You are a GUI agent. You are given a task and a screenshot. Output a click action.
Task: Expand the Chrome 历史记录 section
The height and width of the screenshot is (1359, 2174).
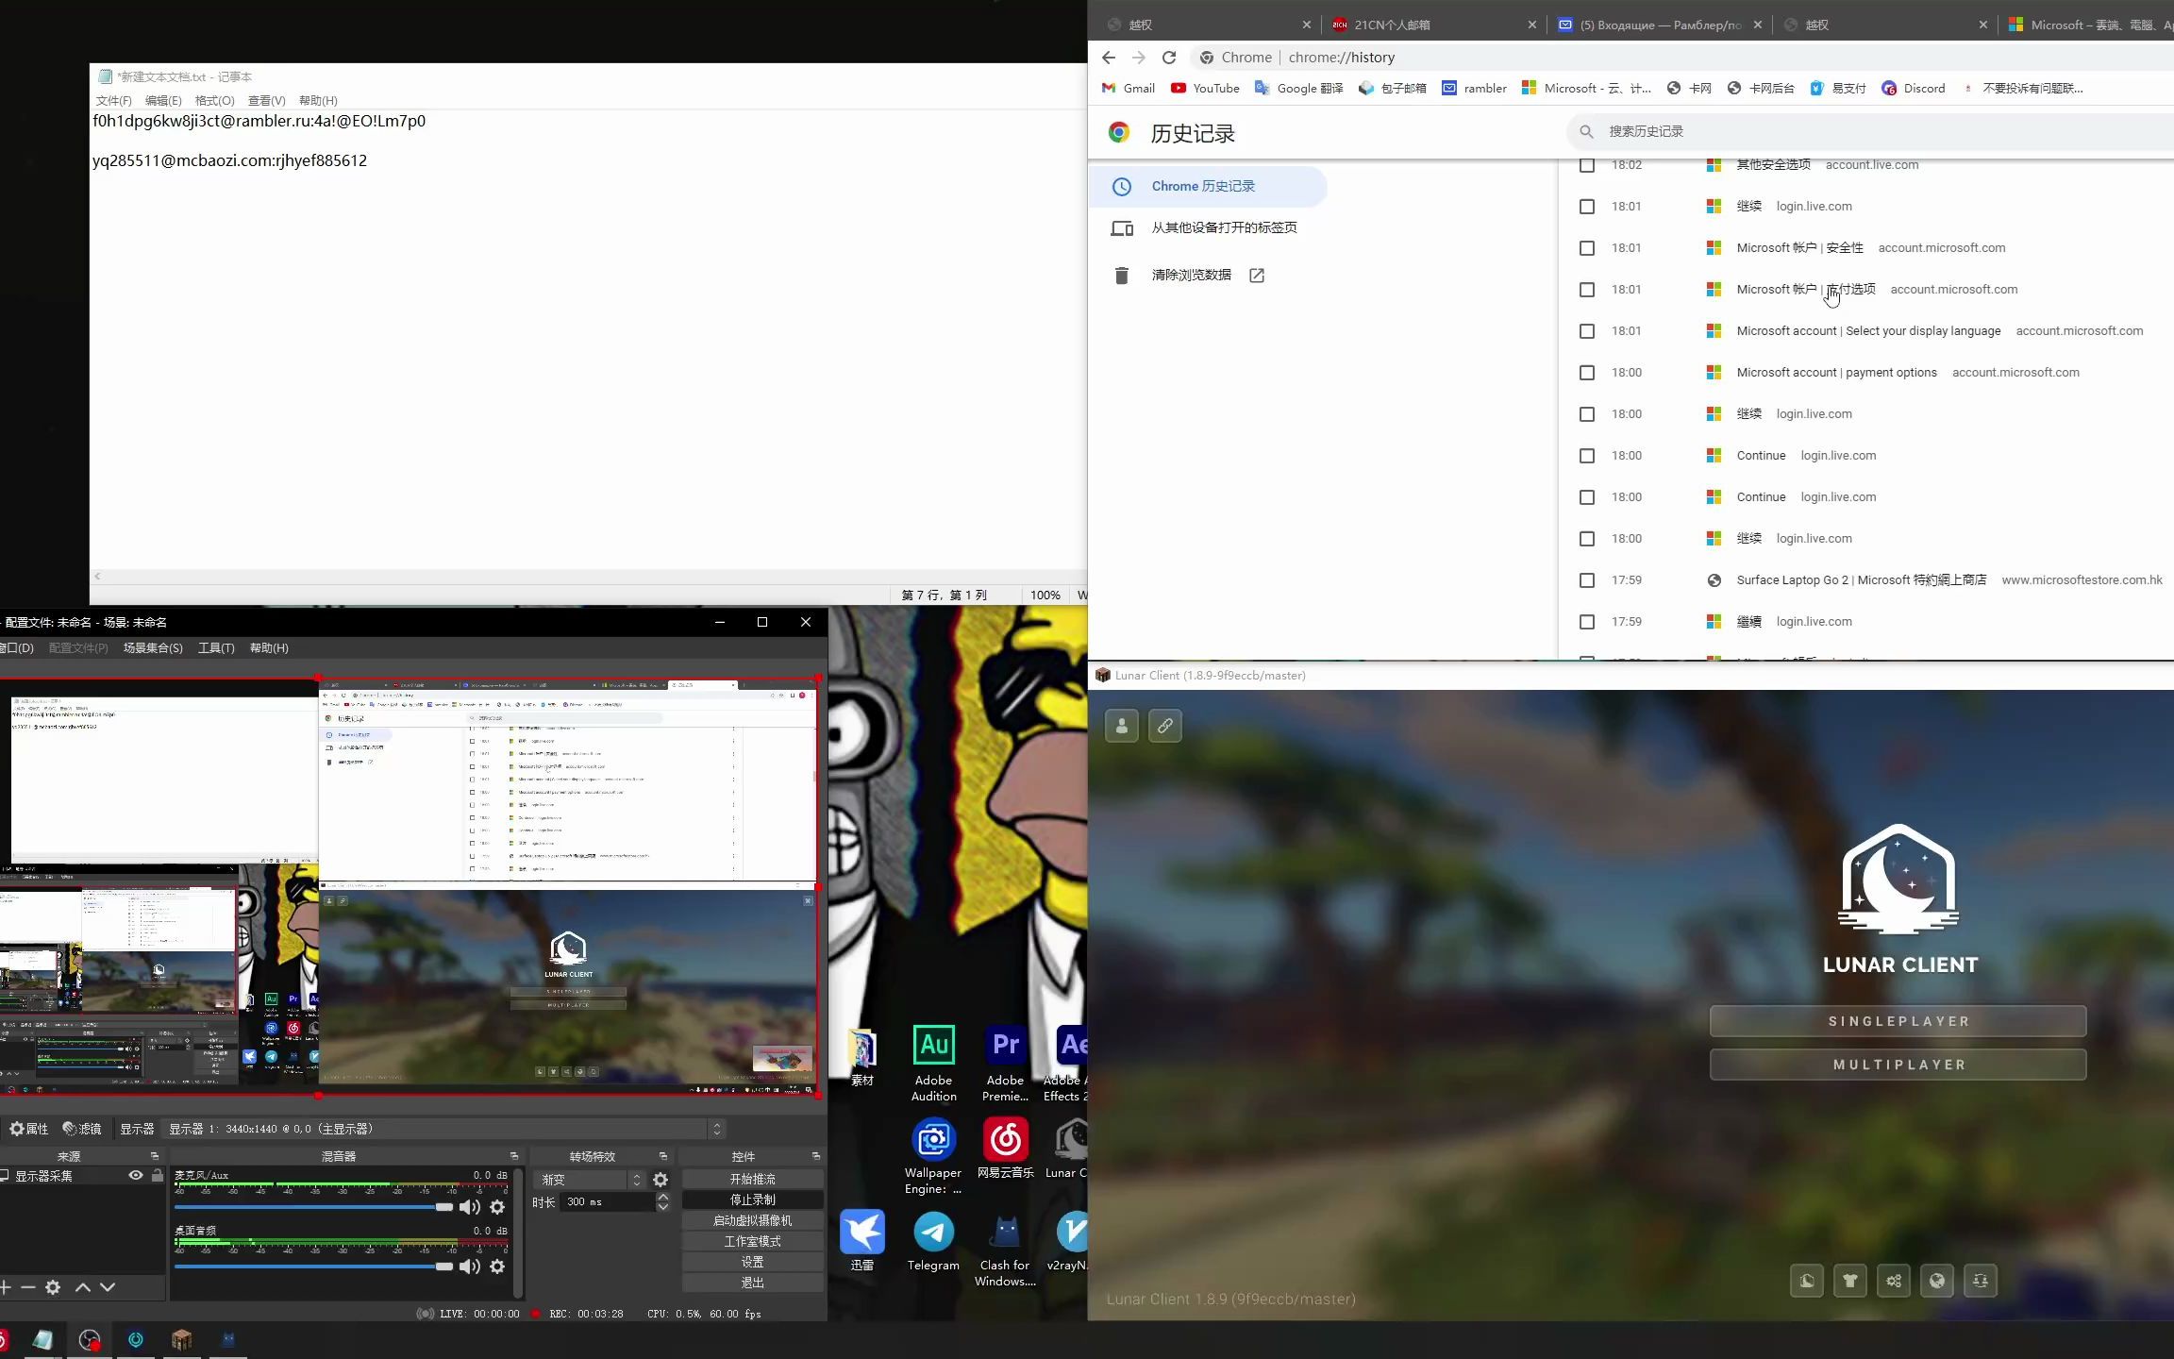[1205, 185]
